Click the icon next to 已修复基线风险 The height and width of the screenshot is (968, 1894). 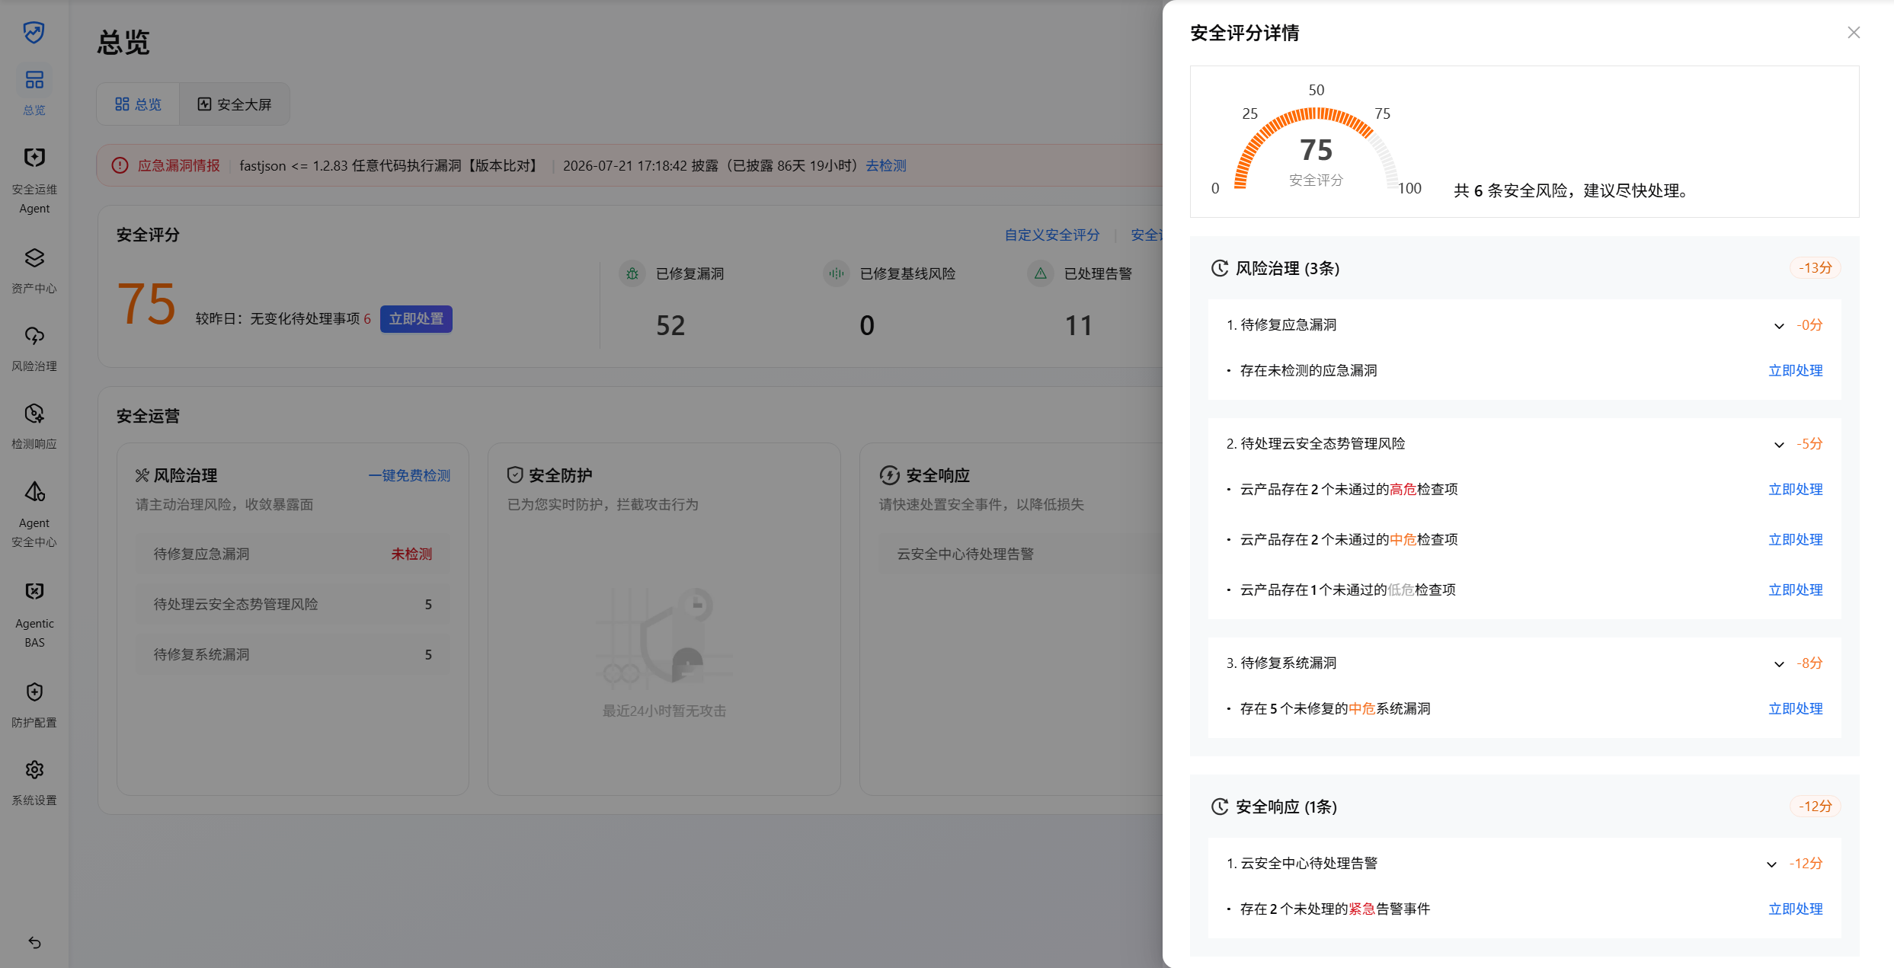tap(837, 273)
